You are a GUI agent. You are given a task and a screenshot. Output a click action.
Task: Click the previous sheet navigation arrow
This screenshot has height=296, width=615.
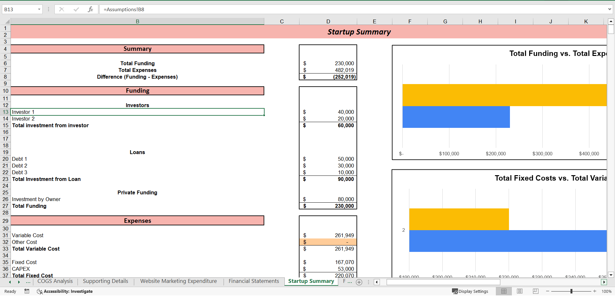coord(9,282)
